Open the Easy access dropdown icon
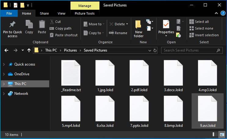This screenshot has height=139, width=227. pyautogui.click(x=150, y=28)
